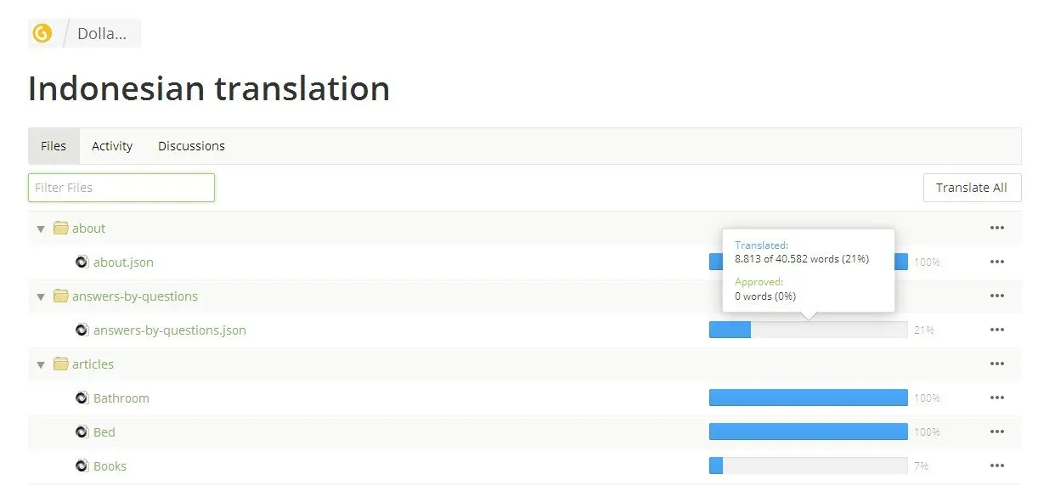Open the three-dot menu for answers-by-questions.json
Screen dimensions: 1055x485
997,330
